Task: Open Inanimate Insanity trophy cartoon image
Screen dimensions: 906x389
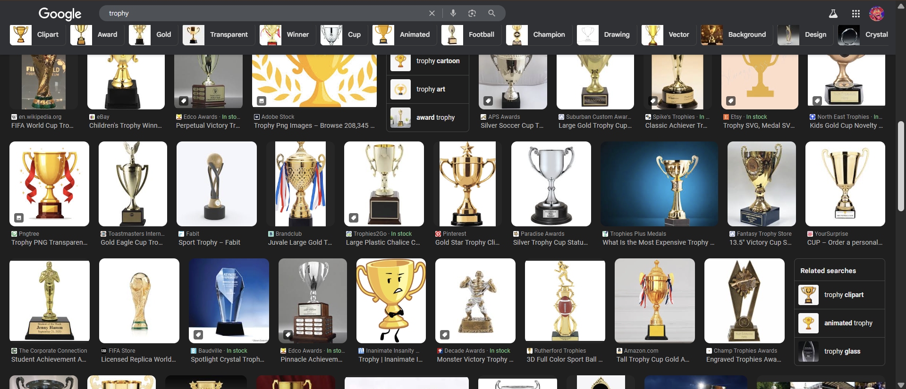Action: click(391, 300)
